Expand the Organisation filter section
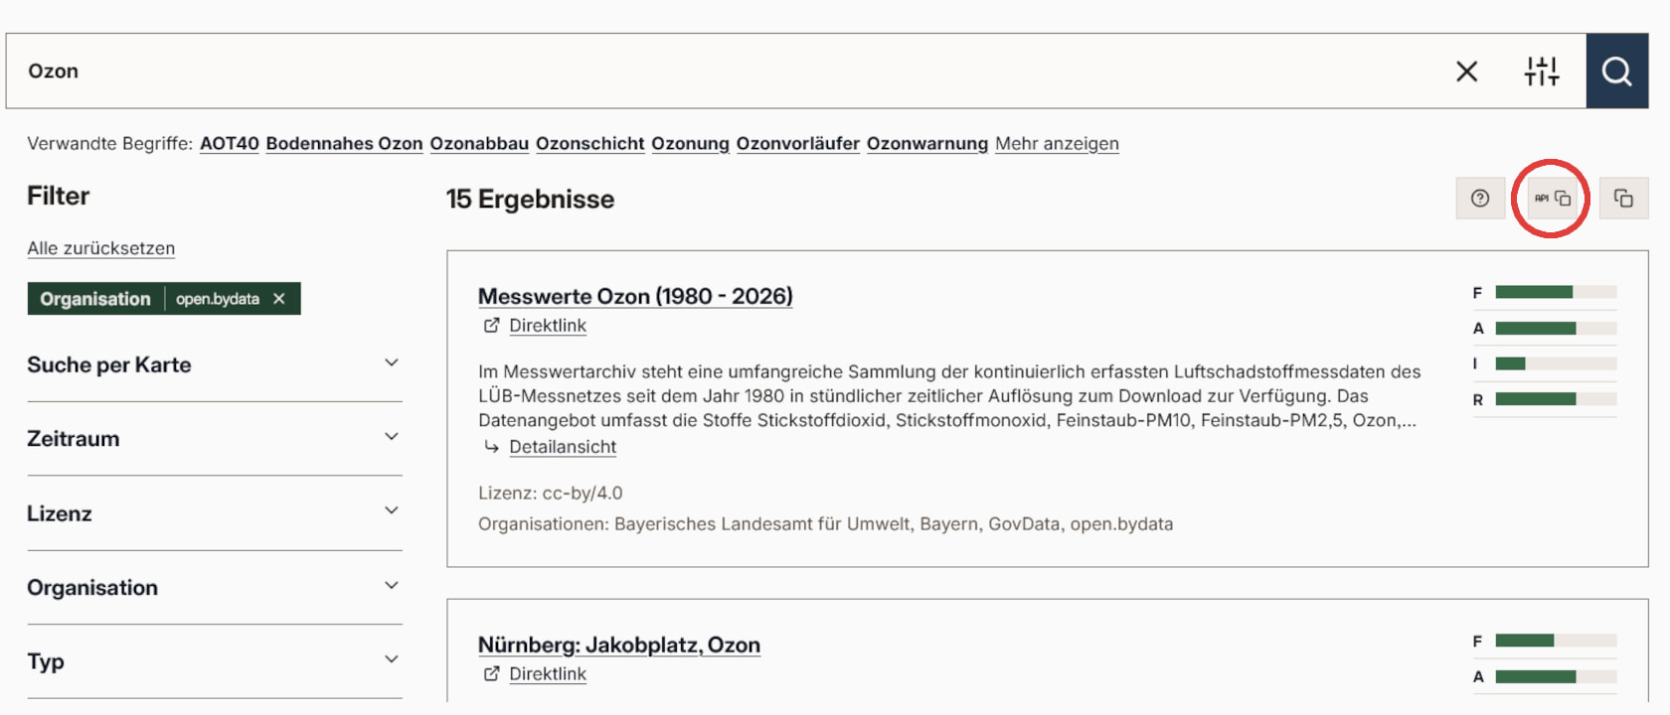Viewport: 1670px width, 715px height. [x=392, y=586]
